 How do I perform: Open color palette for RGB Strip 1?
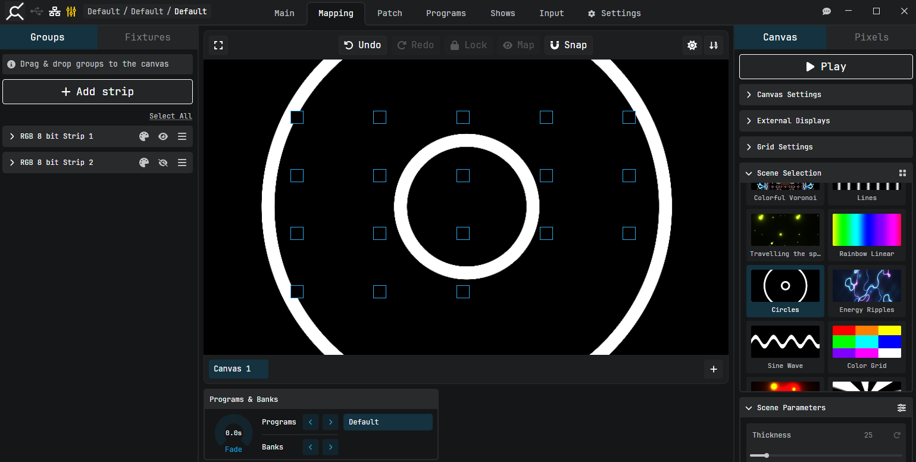(x=144, y=136)
